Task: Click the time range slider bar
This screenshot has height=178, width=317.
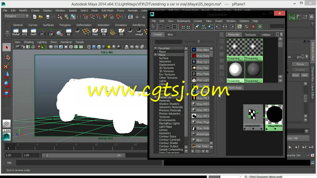Action: (x=84, y=155)
